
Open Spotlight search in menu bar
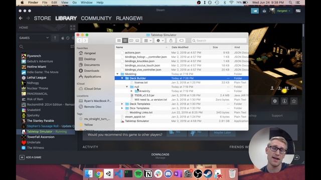coord(290,2)
